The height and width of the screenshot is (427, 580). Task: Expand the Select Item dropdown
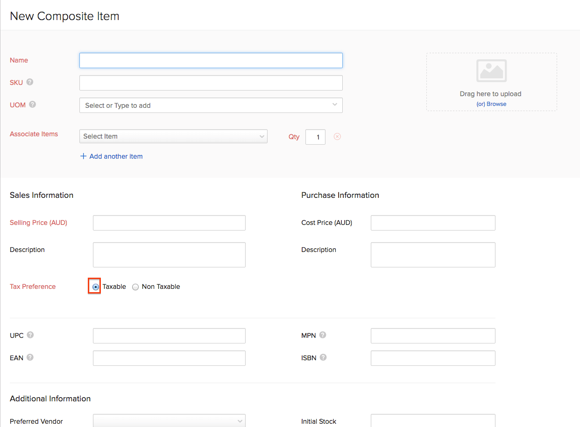pyautogui.click(x=173, y=136)
